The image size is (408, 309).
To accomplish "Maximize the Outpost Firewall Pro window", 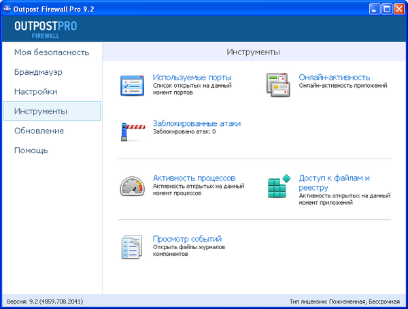I will click(386, 8).
